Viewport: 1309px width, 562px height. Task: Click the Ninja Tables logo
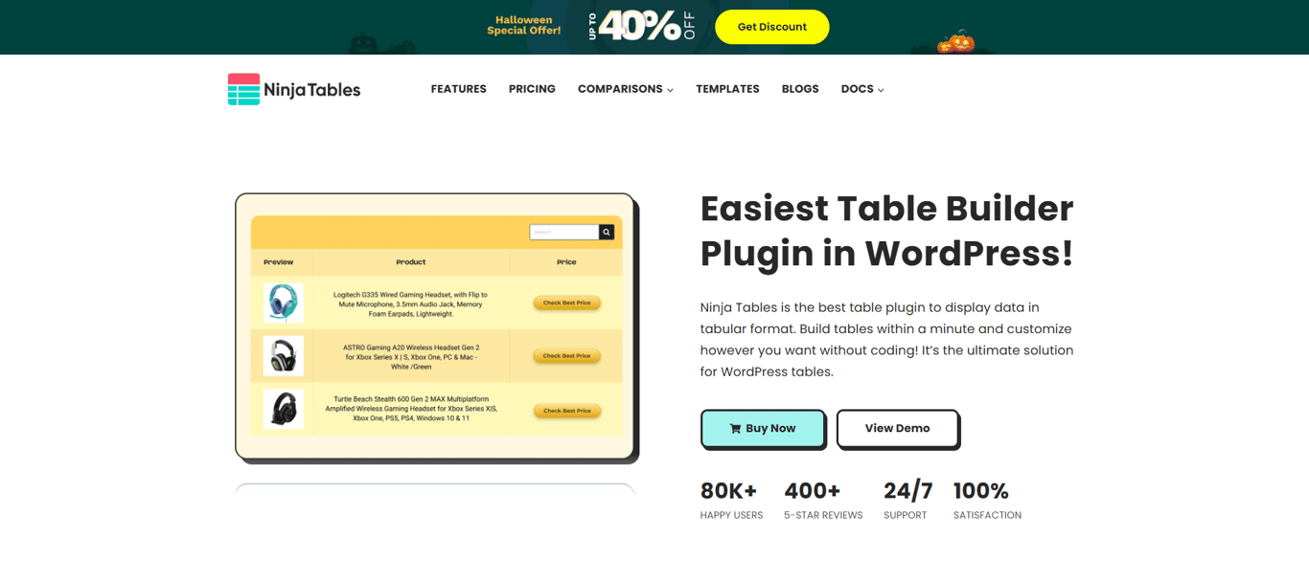point(294,89)
